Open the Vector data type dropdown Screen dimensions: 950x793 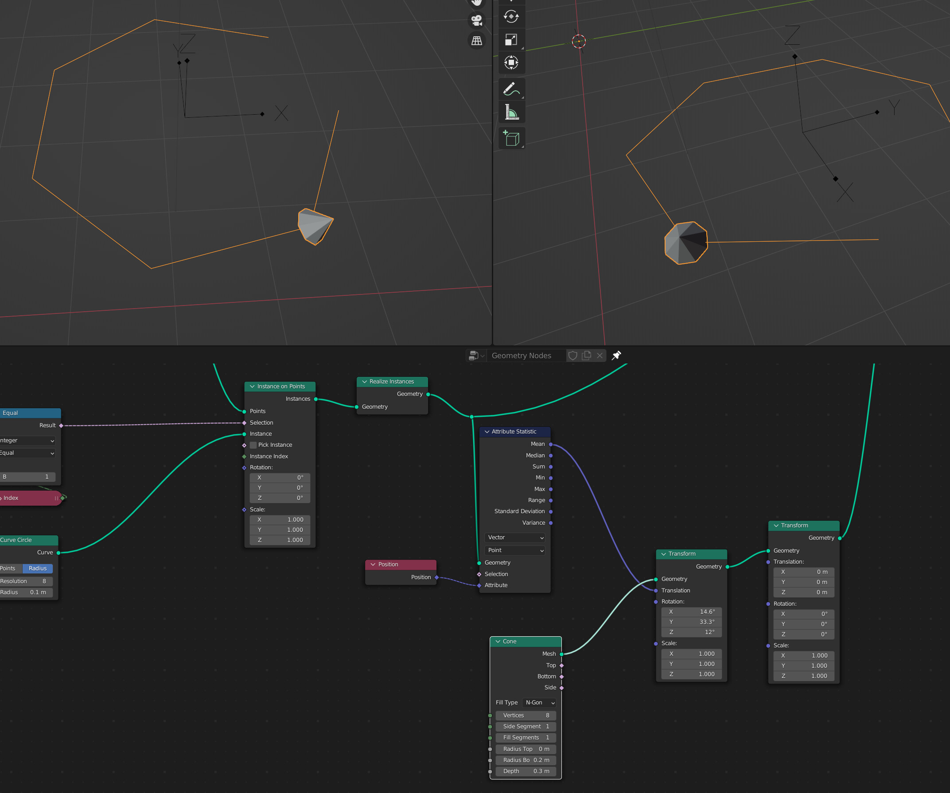[x=515, y=537]
